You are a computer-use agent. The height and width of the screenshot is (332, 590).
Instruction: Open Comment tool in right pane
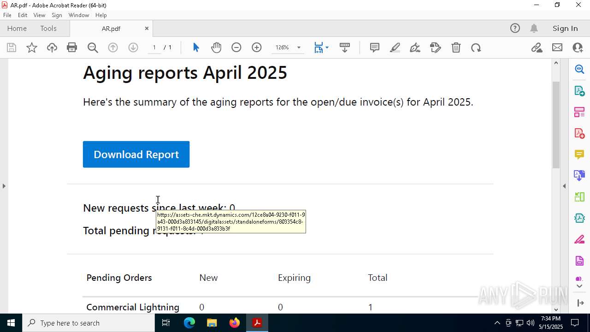coord(579,154)
